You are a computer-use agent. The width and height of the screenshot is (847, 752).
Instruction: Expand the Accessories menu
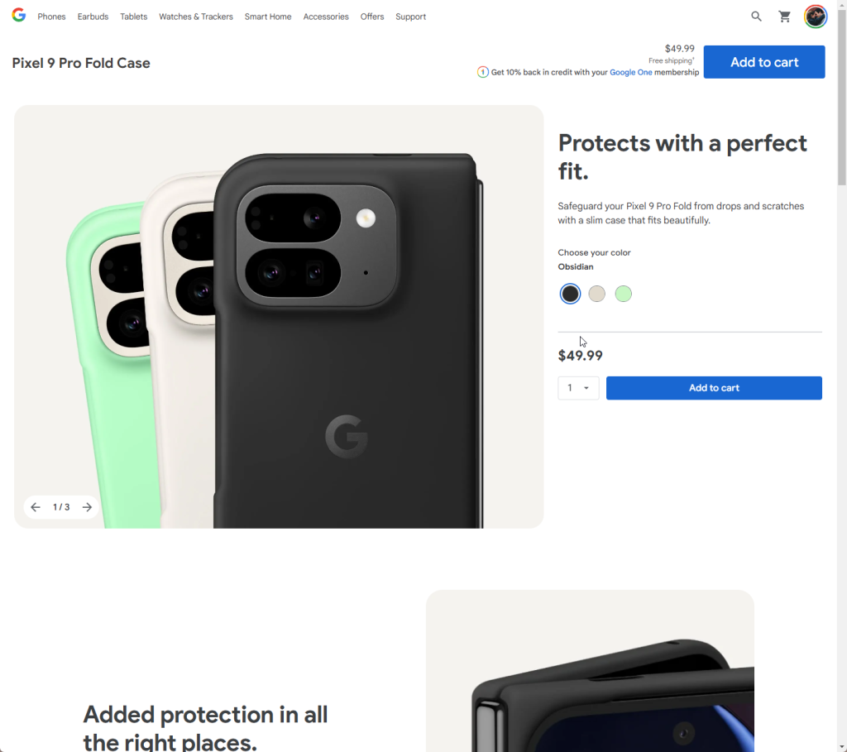click(x=326, y=17)
